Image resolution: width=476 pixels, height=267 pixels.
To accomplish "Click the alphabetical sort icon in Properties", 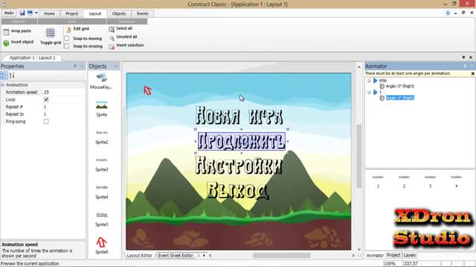I will pos(12,76).
